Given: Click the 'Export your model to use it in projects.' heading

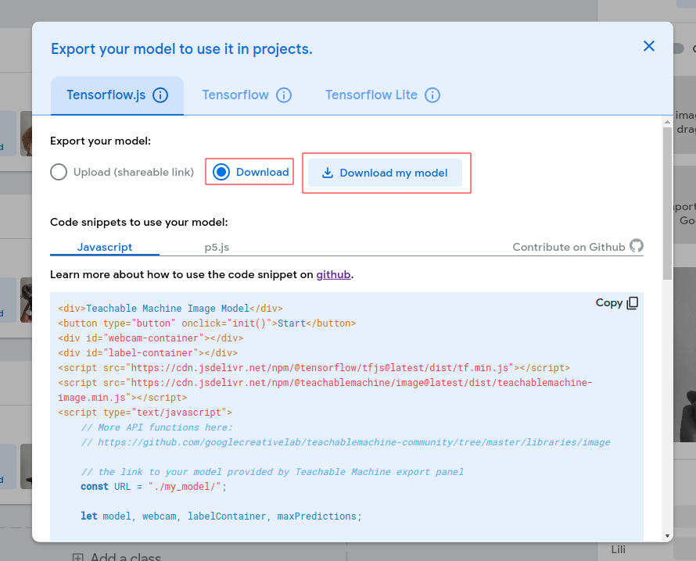Looking at the screenshot, I should [x=181, y=48].
